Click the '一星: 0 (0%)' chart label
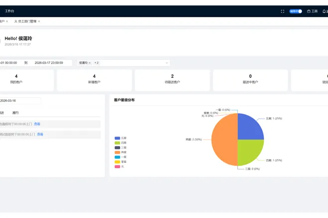The width and height of the screenshot is (328, 218). point(224,110)
